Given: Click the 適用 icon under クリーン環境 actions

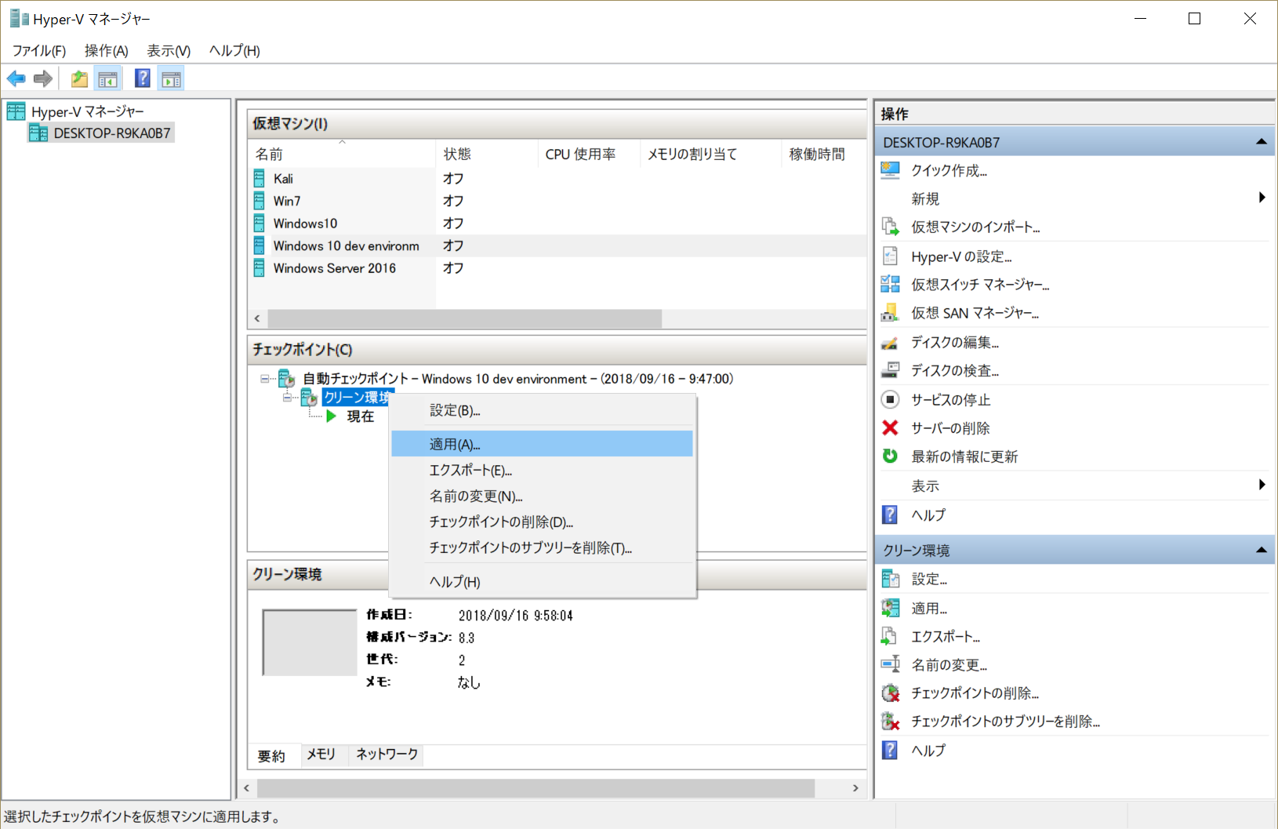Looking at the screenshot, I should tap(890, 608).
